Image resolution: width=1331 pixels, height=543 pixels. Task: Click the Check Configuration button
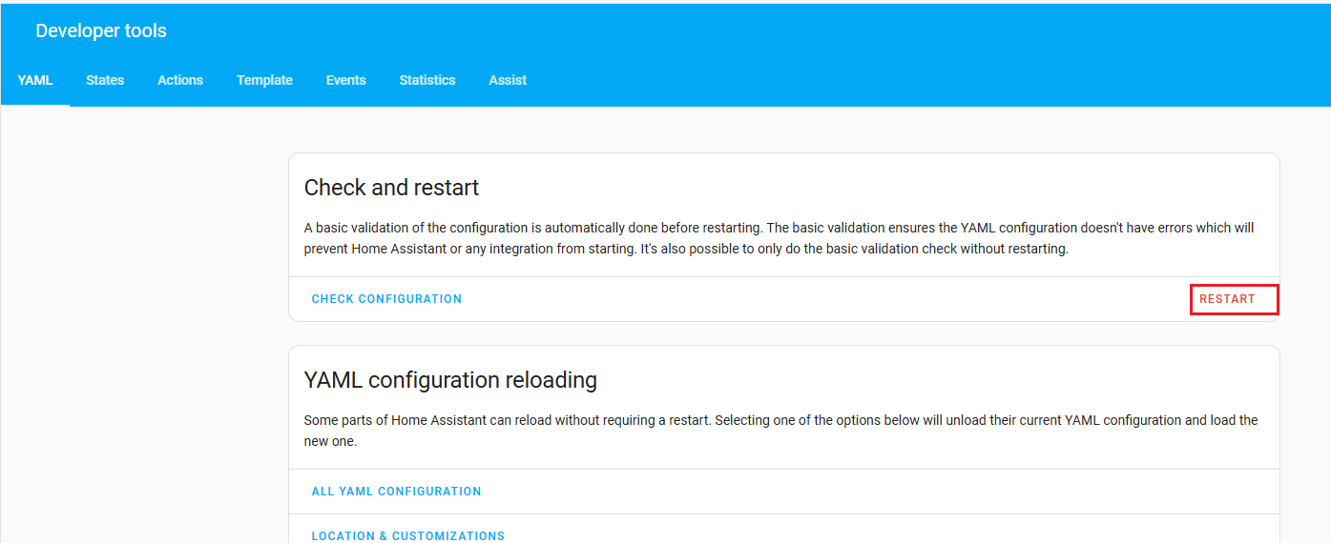pos(386,299)
